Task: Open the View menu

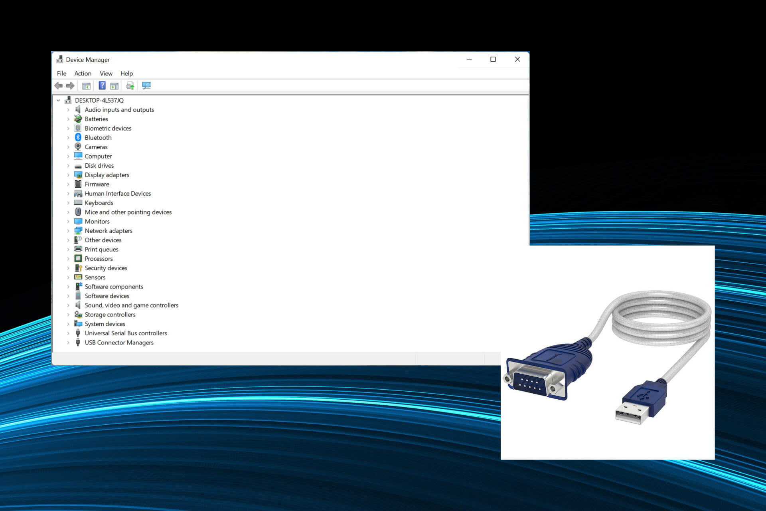Action: pos(106,73)
